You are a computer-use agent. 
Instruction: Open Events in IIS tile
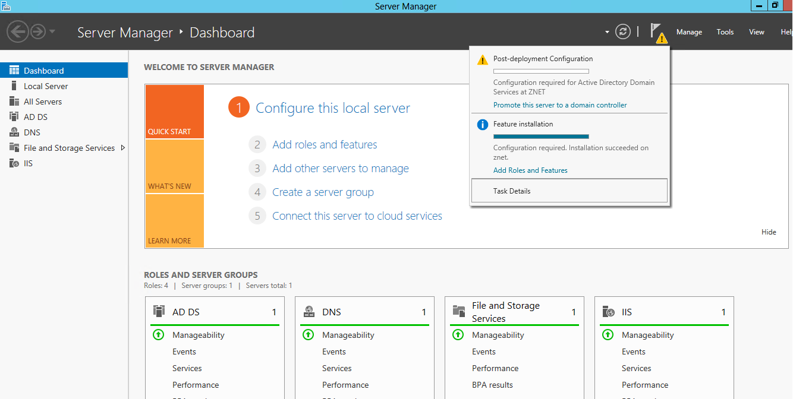(634, 351)
